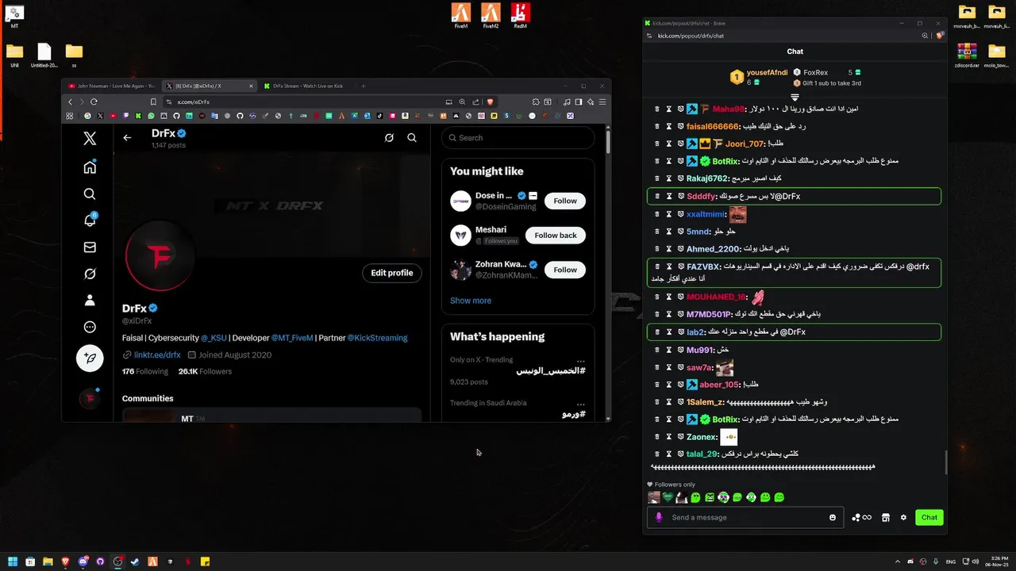The width and height of the screenshot is (1016, 571).
Task: Open account switcher avatar in X sidebar
Action: pyautogui.click(x=90, y=398)
